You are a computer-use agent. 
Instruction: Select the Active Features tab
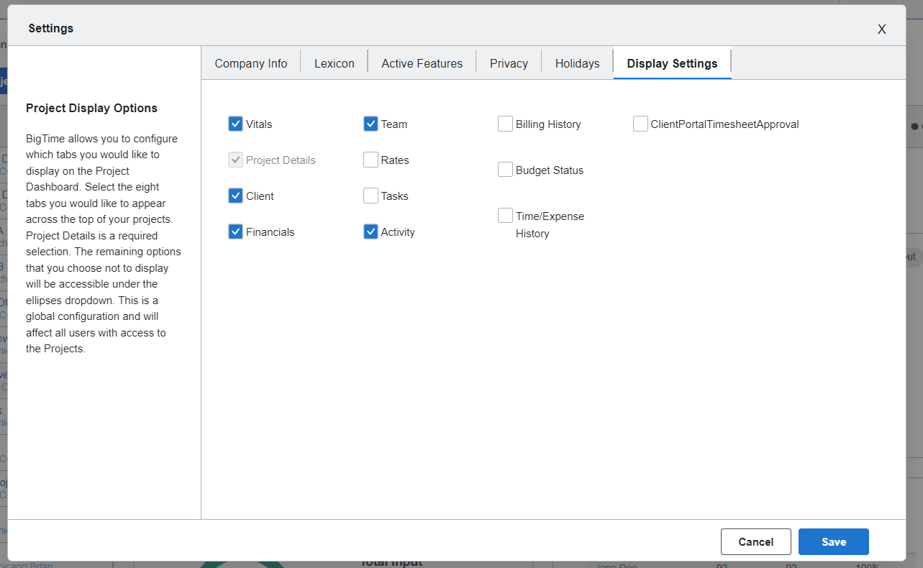(x=422, y=63)
